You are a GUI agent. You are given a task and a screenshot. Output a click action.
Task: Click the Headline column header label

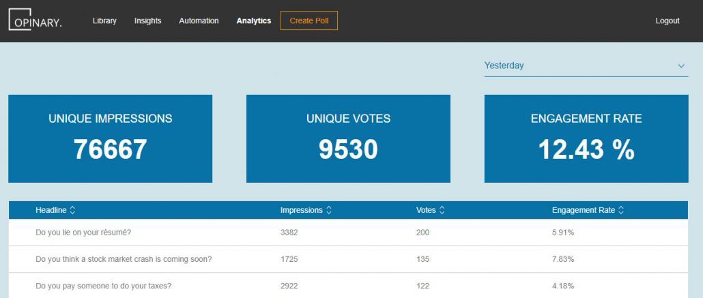tap(51, 210)
